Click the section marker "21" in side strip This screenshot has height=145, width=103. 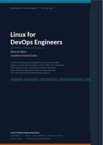(x=94, y=93)
